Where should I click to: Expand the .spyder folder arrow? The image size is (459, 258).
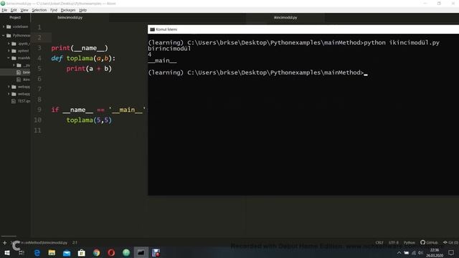click(x=9, y=44)
